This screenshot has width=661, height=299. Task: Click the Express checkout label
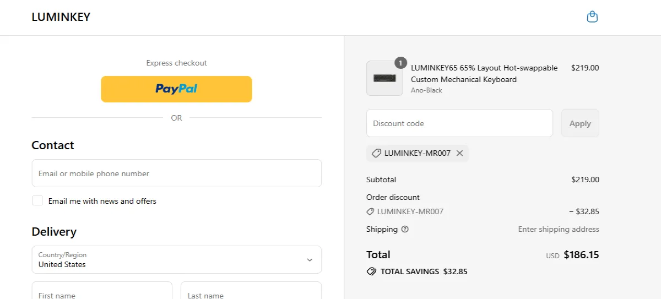(176, 63)
